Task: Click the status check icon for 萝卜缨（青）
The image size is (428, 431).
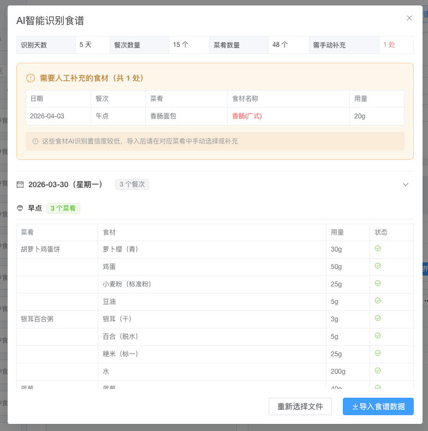Action: click(x=378, y=248)
